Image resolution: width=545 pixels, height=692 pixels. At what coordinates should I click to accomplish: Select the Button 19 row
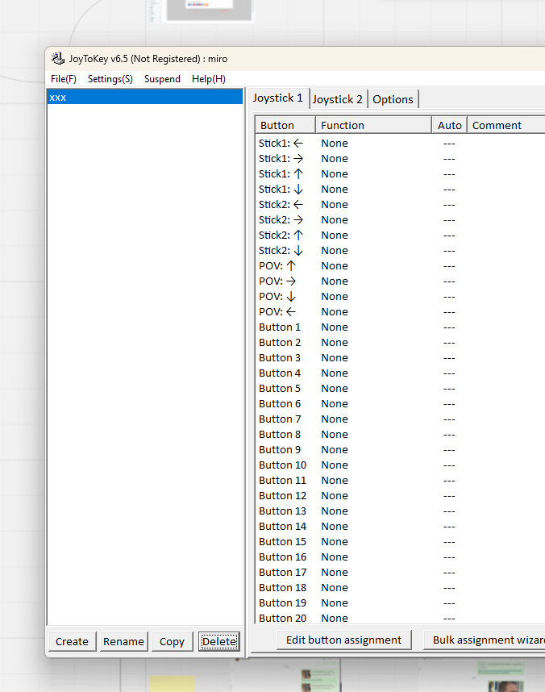(400, 602)
